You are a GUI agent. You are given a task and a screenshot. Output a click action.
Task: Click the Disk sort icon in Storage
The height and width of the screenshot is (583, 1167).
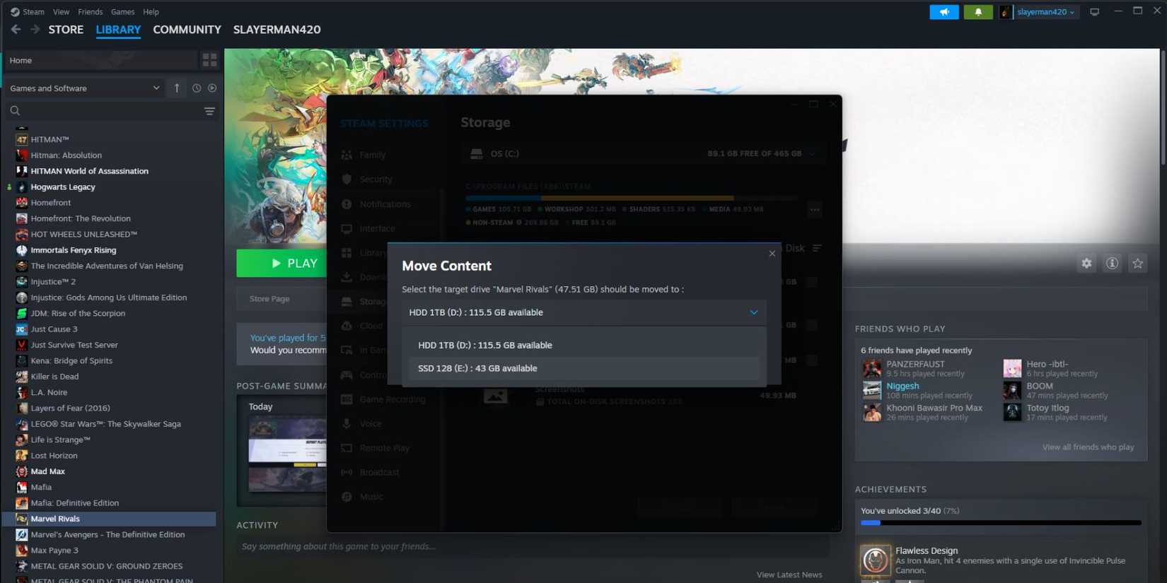(817, 248)
